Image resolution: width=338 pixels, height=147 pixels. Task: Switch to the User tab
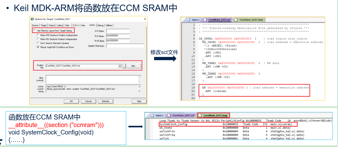click(x=67, y=25)
